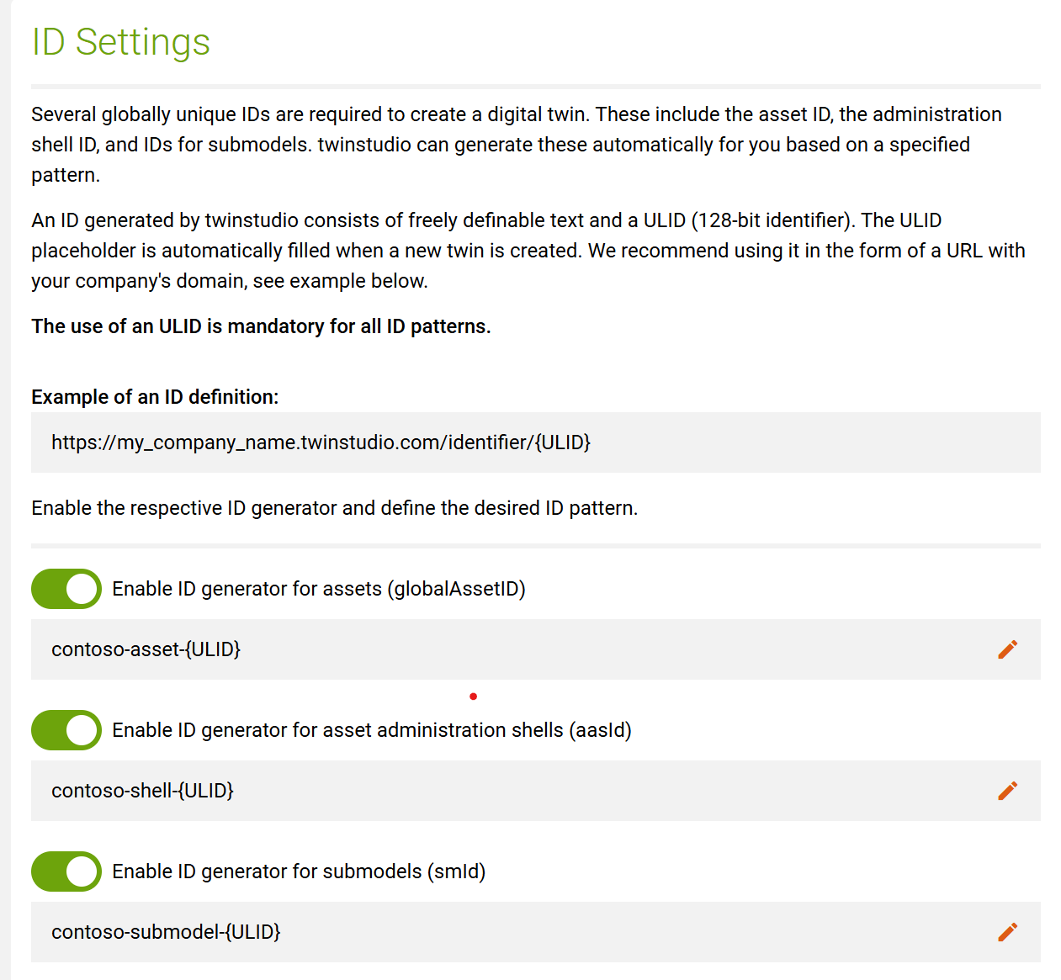Click the ID Settings heading
1061x980 pixels.
click(120, 42)
